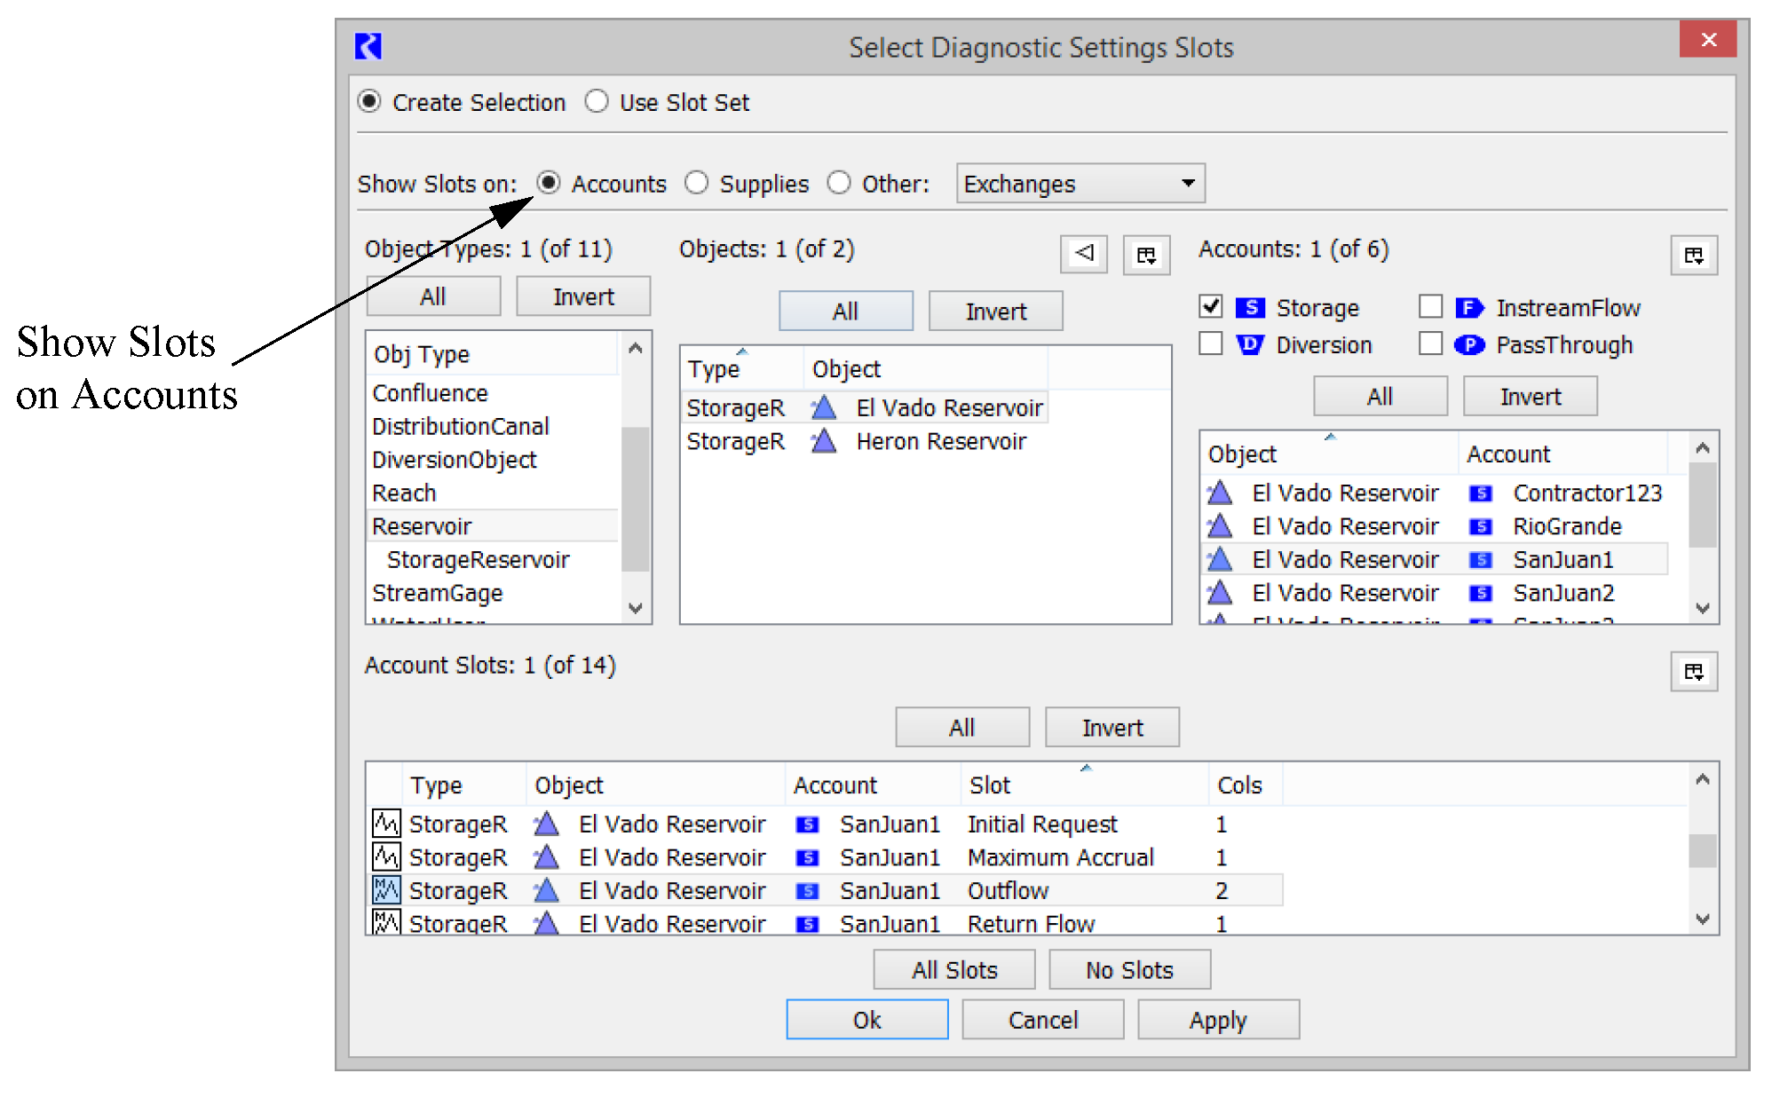This screenshot has height=1097, width=1772.
Task: Click the Apply button
Action: click(x=1217, y=1020)
